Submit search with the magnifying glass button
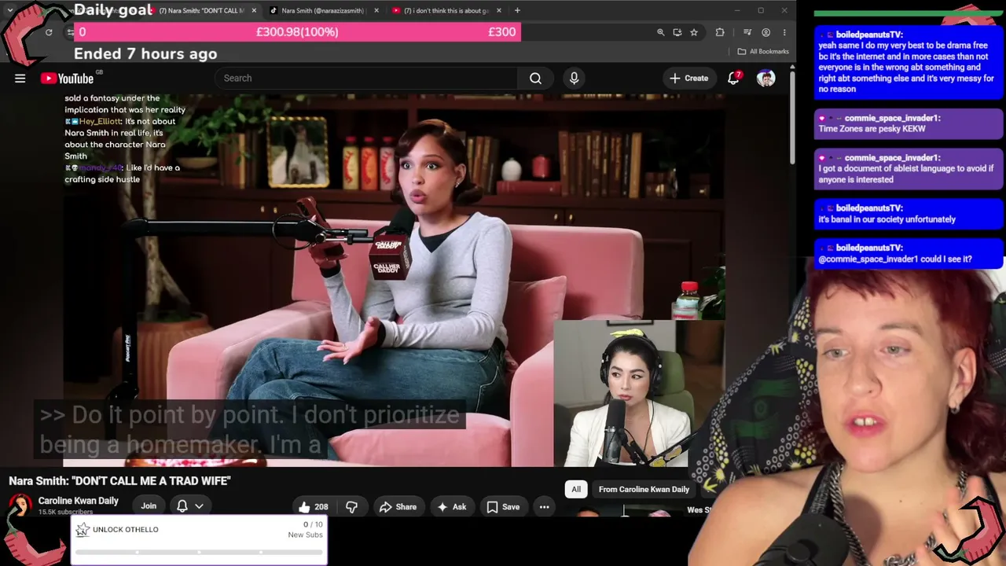1006x566 pixels. coord(535,78)
